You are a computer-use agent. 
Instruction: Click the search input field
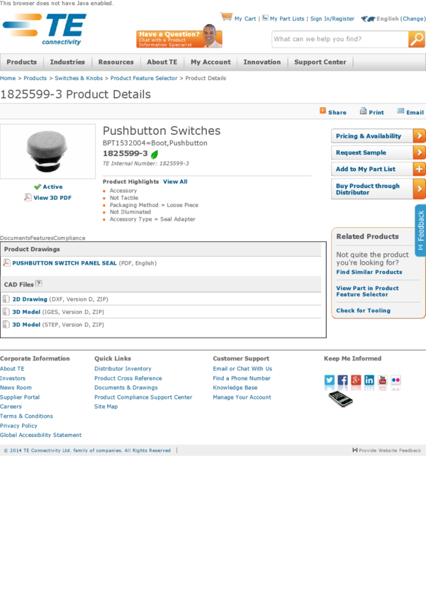tap(340, 39)
